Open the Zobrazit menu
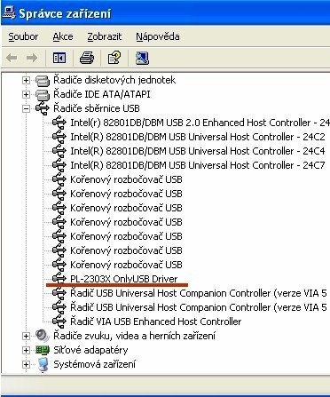Image resolution: width=330 pixels, height=397 pixels. click(105, 36)
